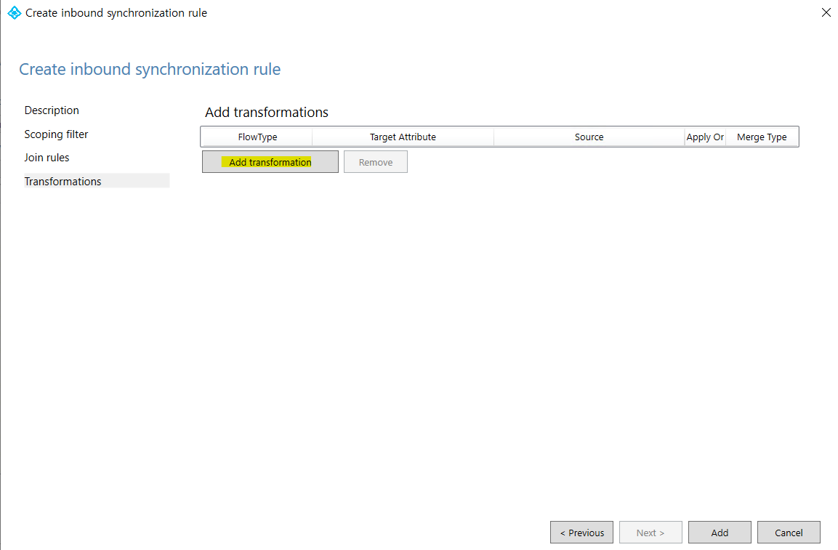The image size is (838, 550).
Task: Click the Remove button
Action: [x=375, y=161]
